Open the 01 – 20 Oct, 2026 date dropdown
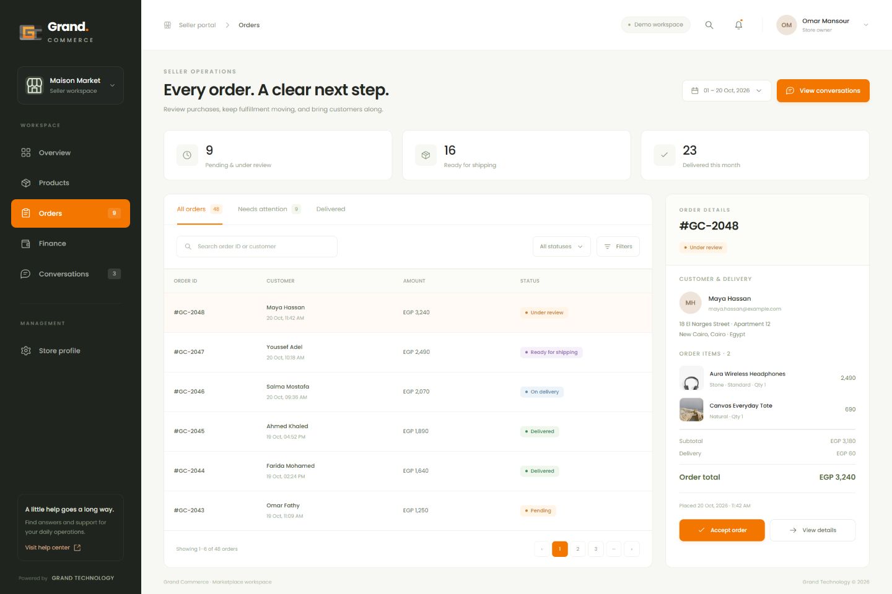The height and width of the screenshot is (594, 892). [727, 91]
